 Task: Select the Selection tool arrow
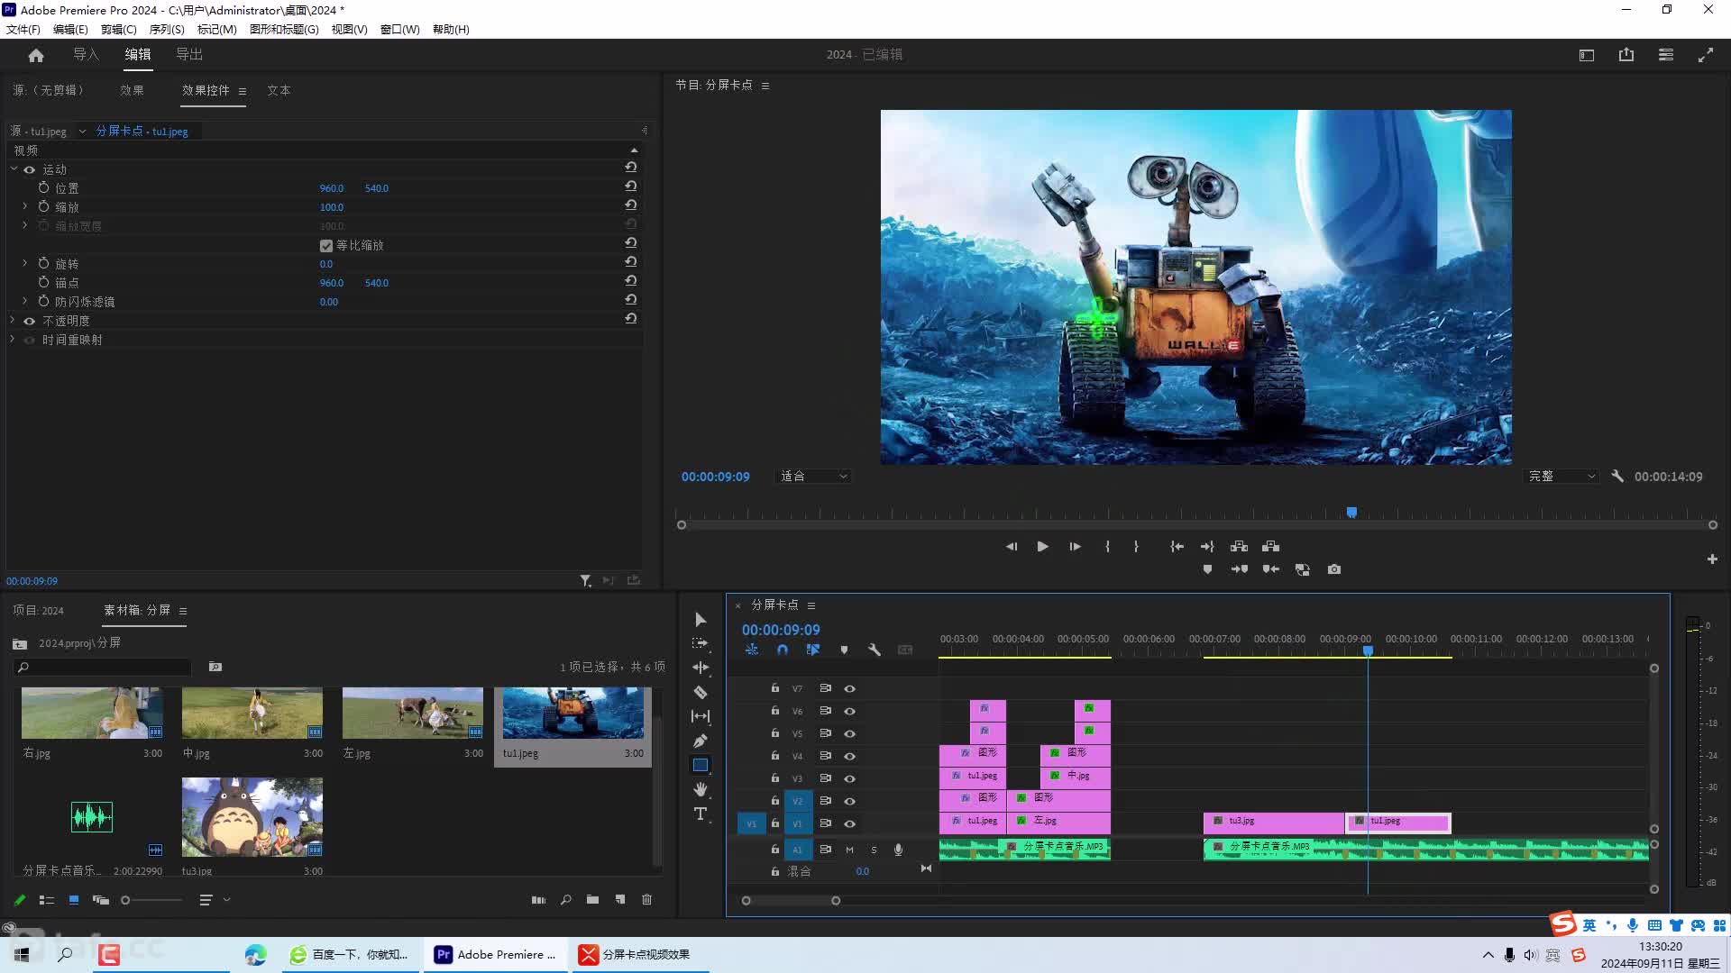(701, 620)
